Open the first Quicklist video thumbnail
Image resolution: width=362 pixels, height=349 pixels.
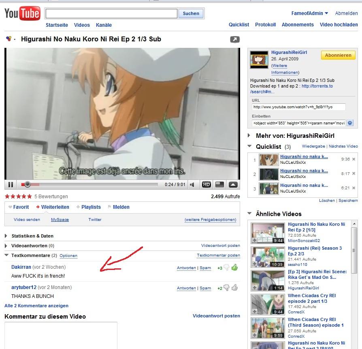[268, 159]
